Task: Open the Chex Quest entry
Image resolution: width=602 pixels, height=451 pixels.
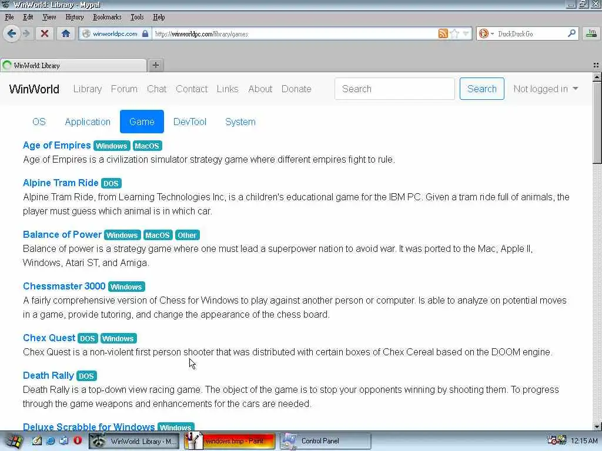Action: 49,338
